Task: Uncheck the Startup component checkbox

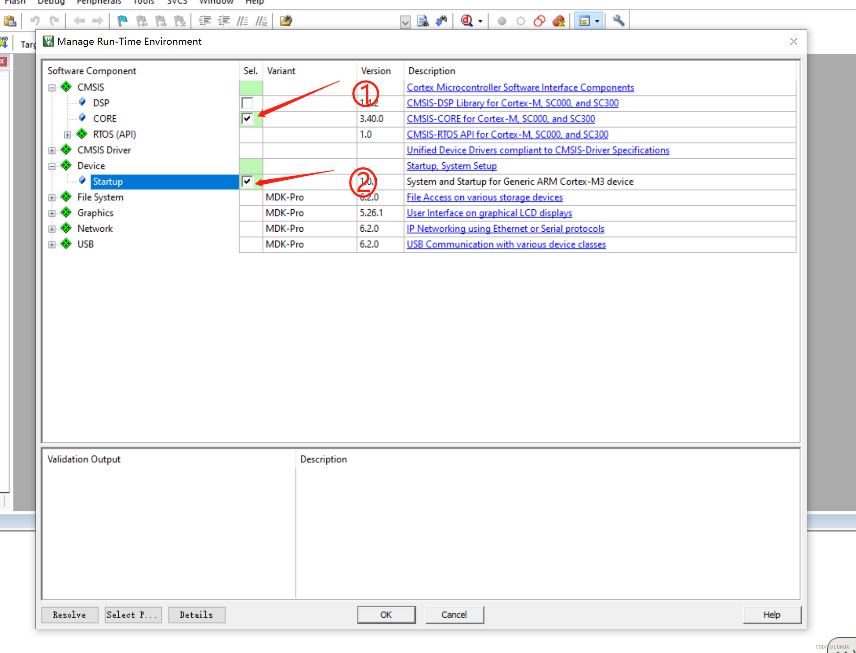Action: [x=247, y=182]
